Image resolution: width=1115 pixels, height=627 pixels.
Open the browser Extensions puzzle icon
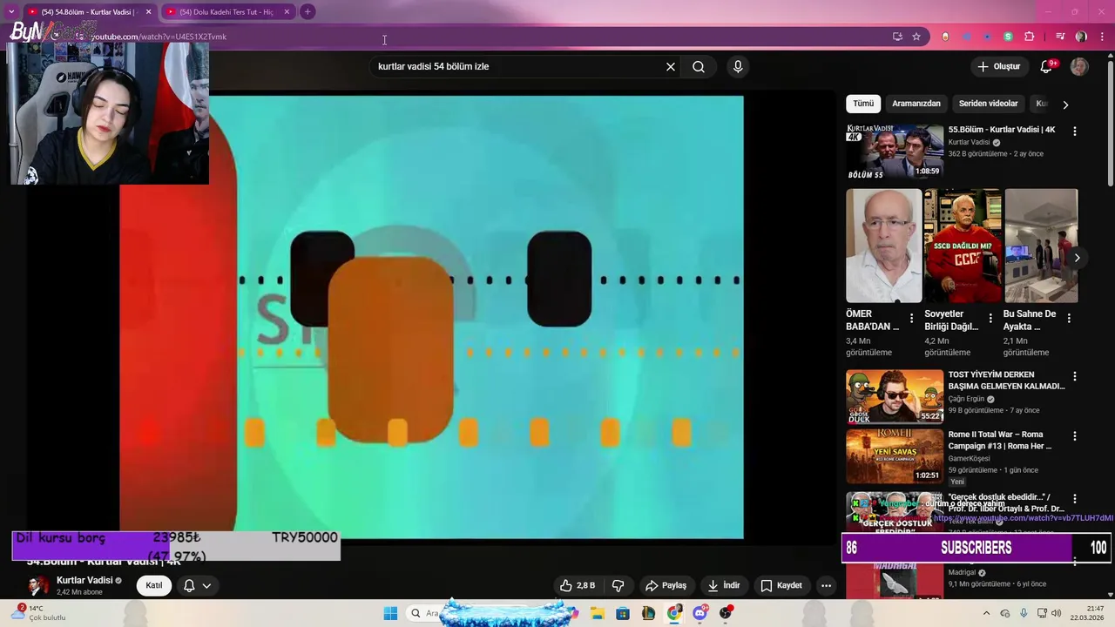(x=1030, y=37)
